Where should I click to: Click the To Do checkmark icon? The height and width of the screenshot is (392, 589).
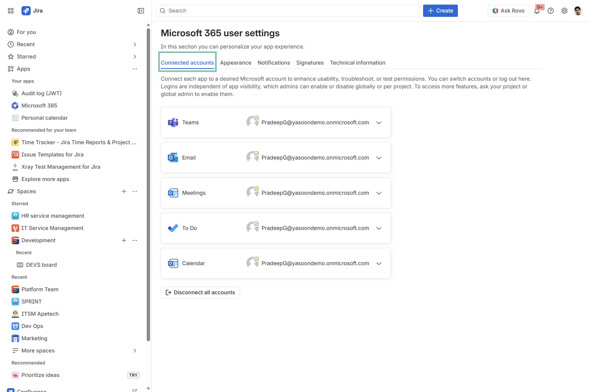coord(173,228)
